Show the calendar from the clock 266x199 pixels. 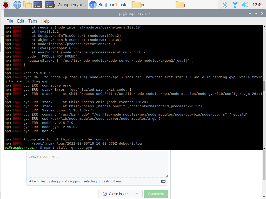257,5
